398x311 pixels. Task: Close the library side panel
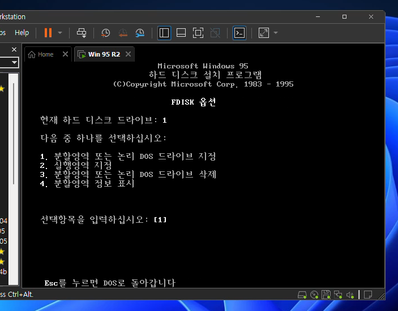click(14, 49)
